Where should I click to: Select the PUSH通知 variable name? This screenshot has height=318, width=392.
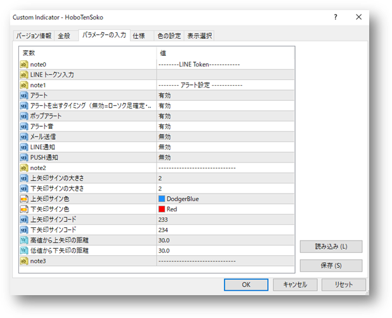tap(44, 157)
